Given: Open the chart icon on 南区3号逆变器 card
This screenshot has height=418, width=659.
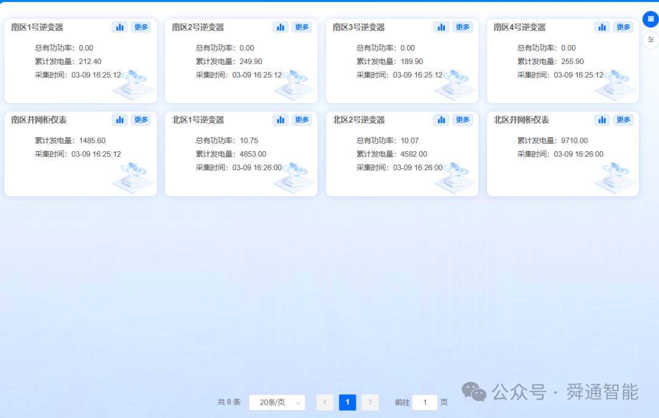Looking at the screenshot, I should pos(441,27).
